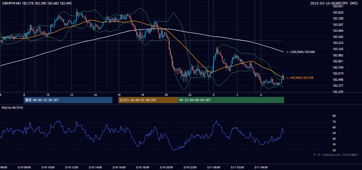Image resolution: width=362 pixels, height=170 pixels.
Task: Click the 3/10 18:00 date label
Action: click(142, 167)
